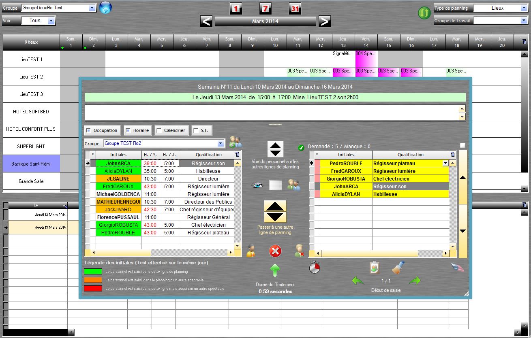Screen dimensions: 531x338
Task: Click the green up arrow icon
Action: 275,270
